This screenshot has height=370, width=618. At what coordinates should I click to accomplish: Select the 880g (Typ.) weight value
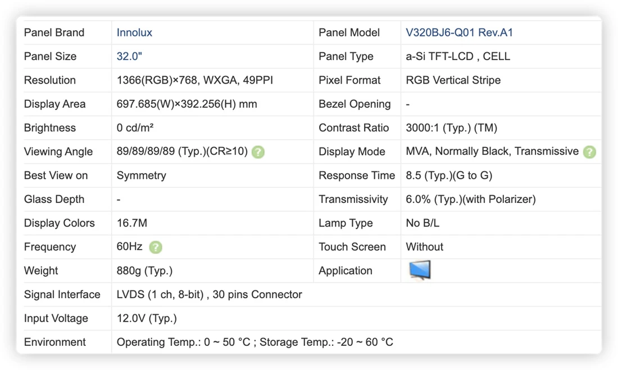pyautogui.click(x=144, y=271)
